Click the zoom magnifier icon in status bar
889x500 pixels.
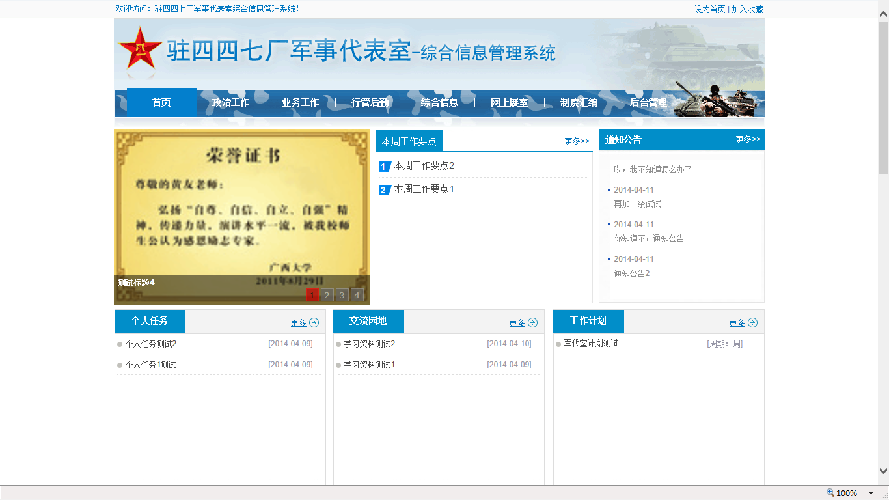(830, 493)
